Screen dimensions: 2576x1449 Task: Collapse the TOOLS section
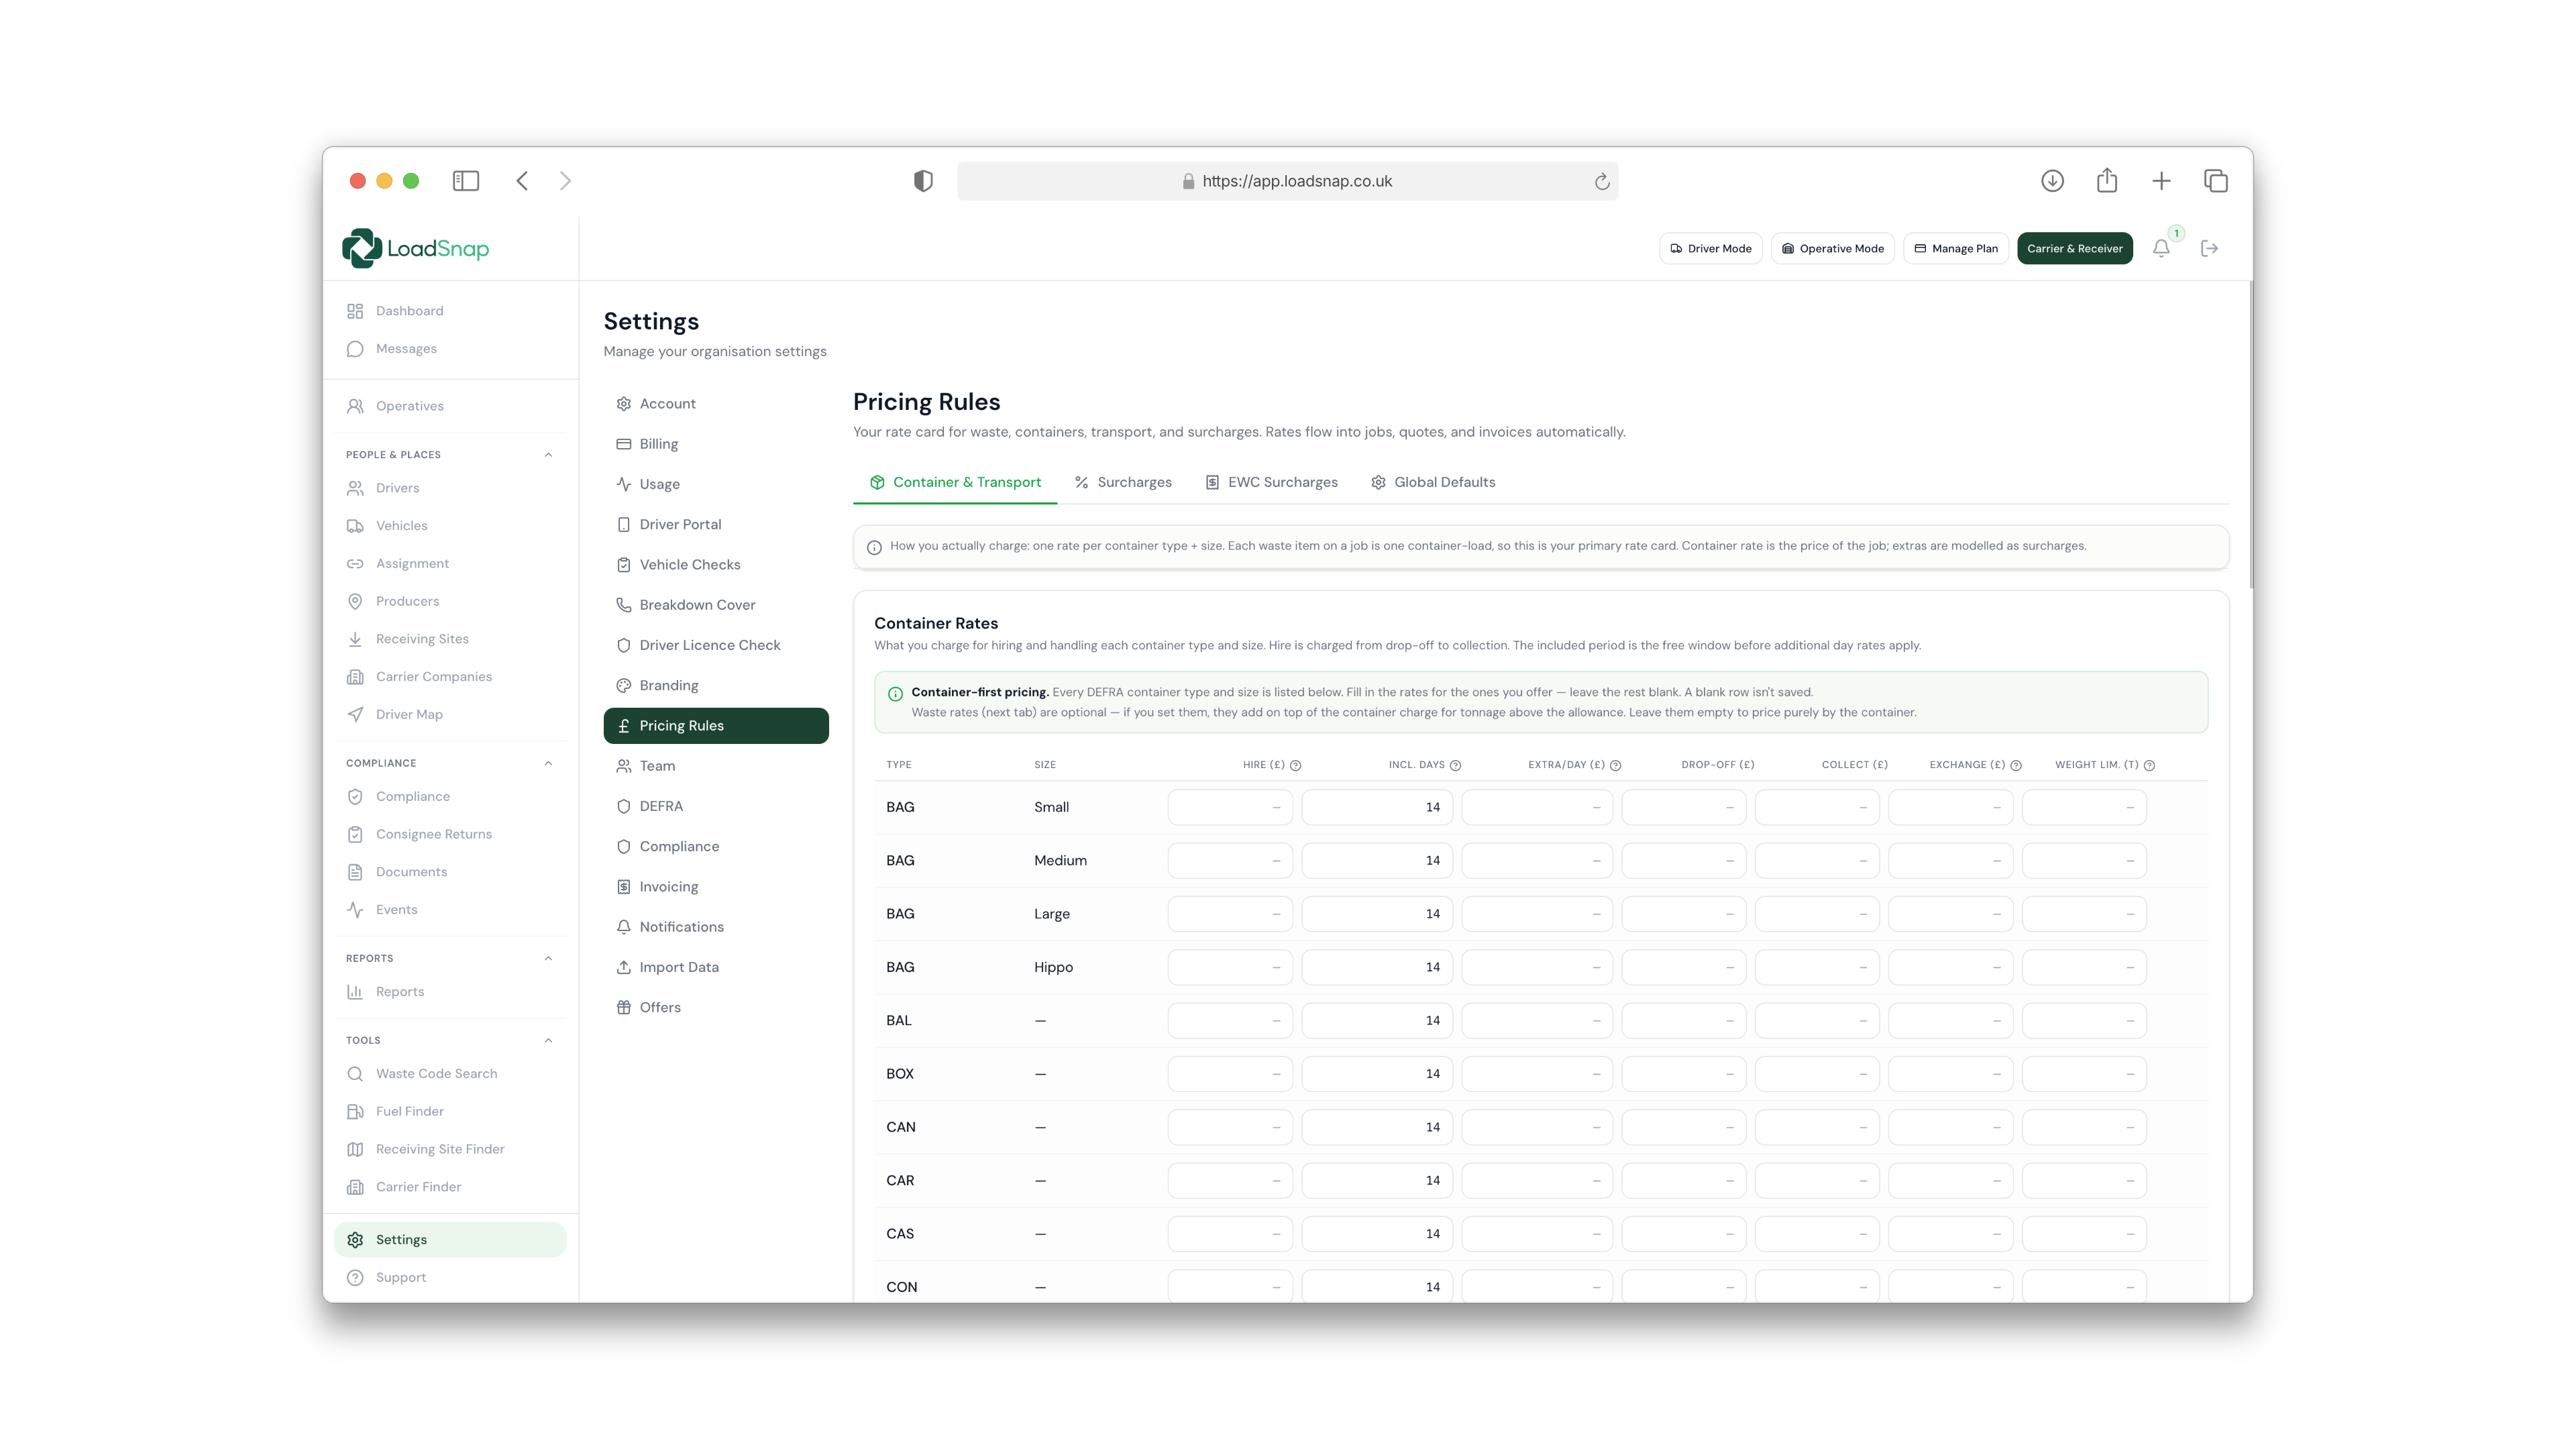(548, 1040)
